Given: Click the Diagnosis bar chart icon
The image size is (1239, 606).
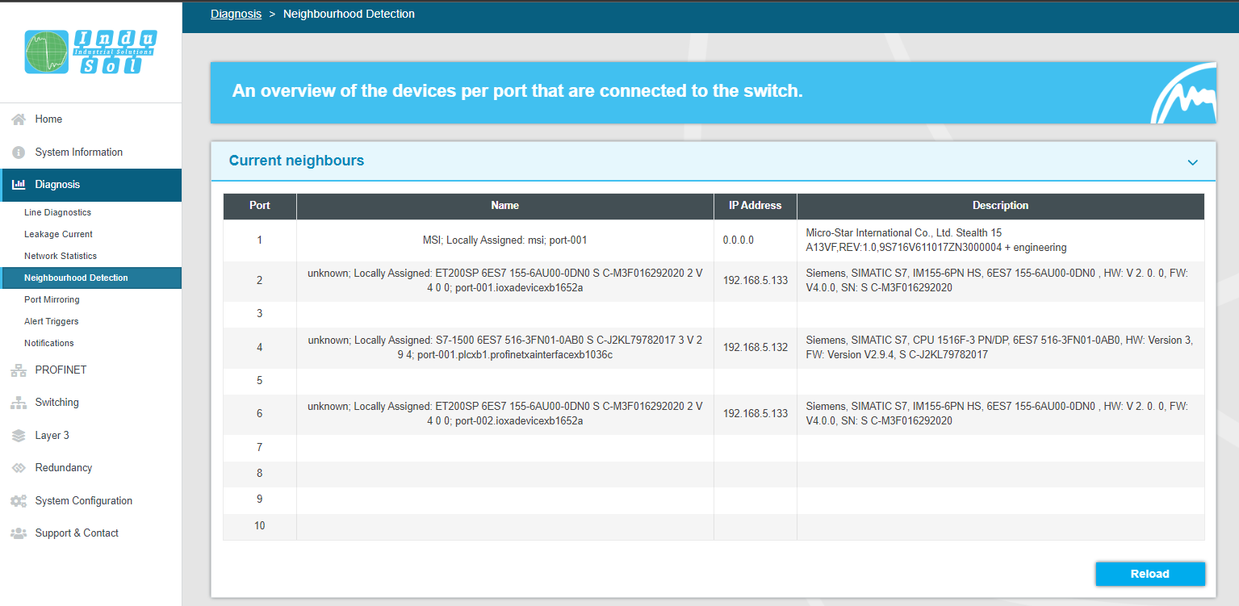Looking at the screenshot, I should [19, 185].
